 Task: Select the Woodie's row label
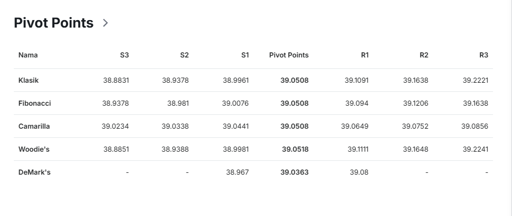(34, 149)
